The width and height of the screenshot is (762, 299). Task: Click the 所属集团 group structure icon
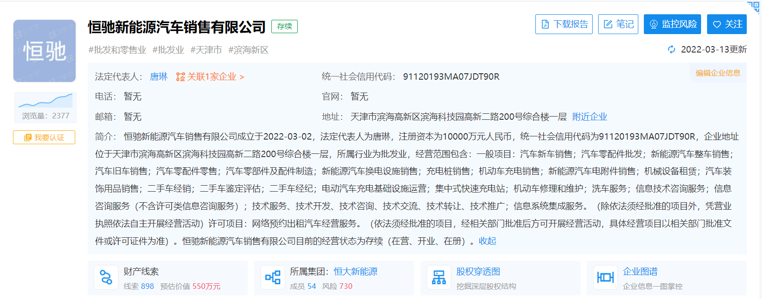(x=273, y=277)
